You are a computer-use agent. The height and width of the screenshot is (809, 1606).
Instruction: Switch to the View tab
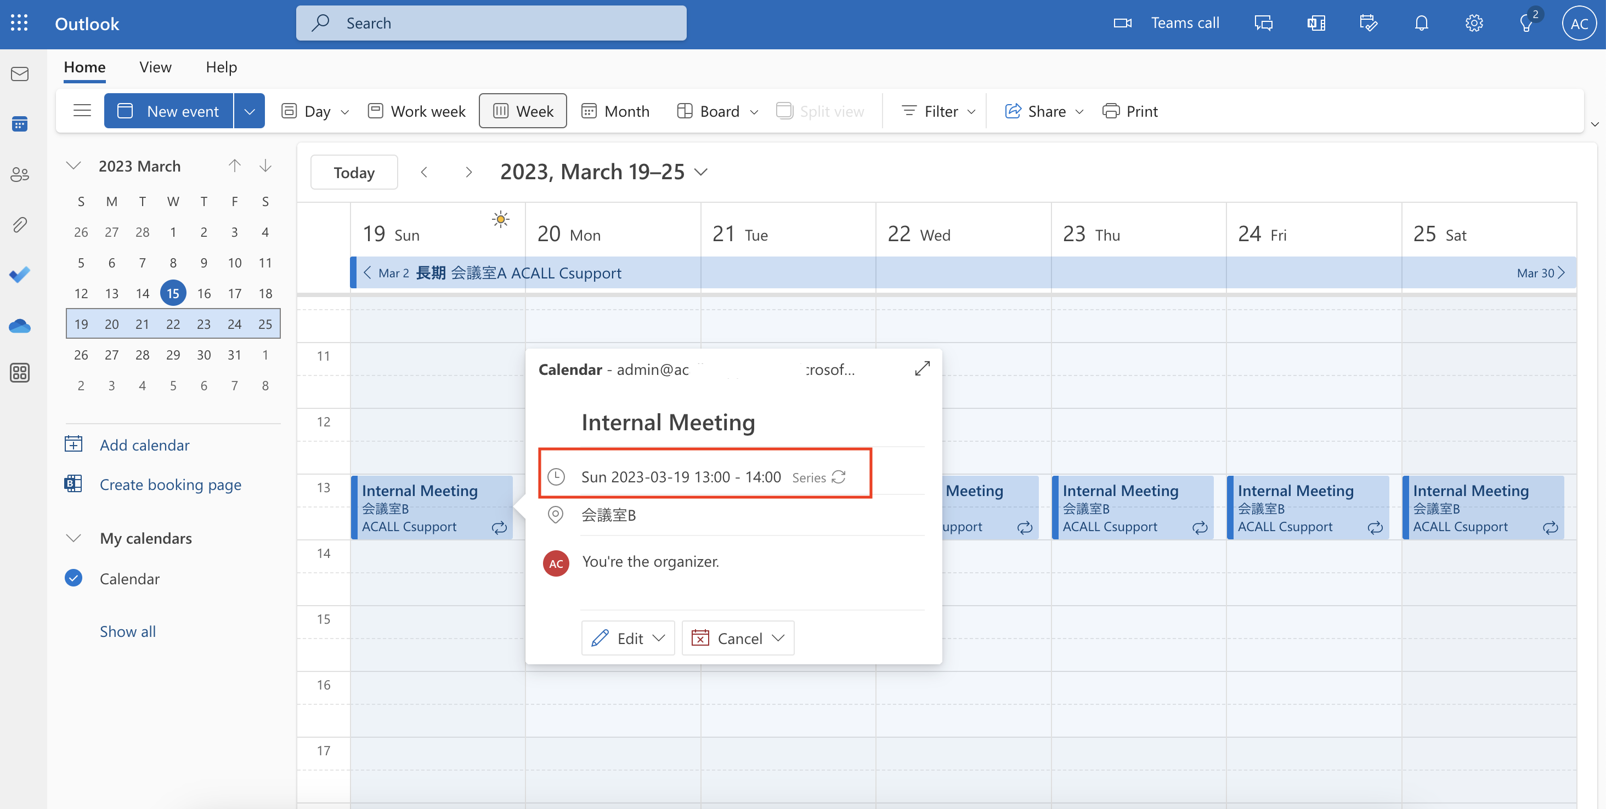pos(155,67)
